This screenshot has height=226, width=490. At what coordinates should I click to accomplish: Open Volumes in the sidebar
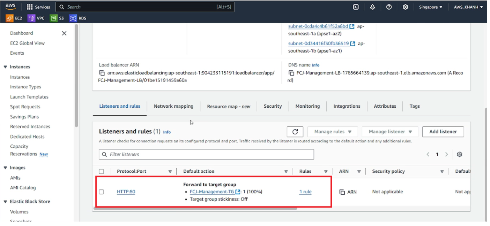click(19, 212)
